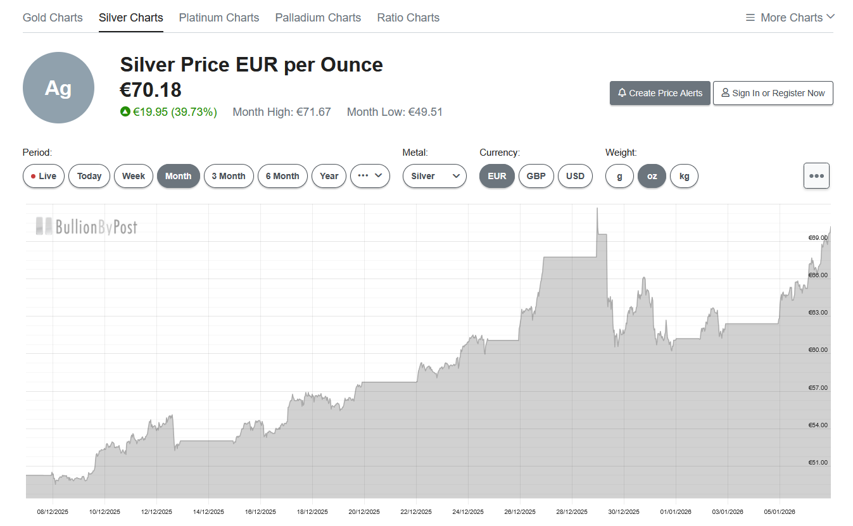Click the Month Low €49.51 text
This screenshot has height=526, width=853.
(x=395, y=112)
